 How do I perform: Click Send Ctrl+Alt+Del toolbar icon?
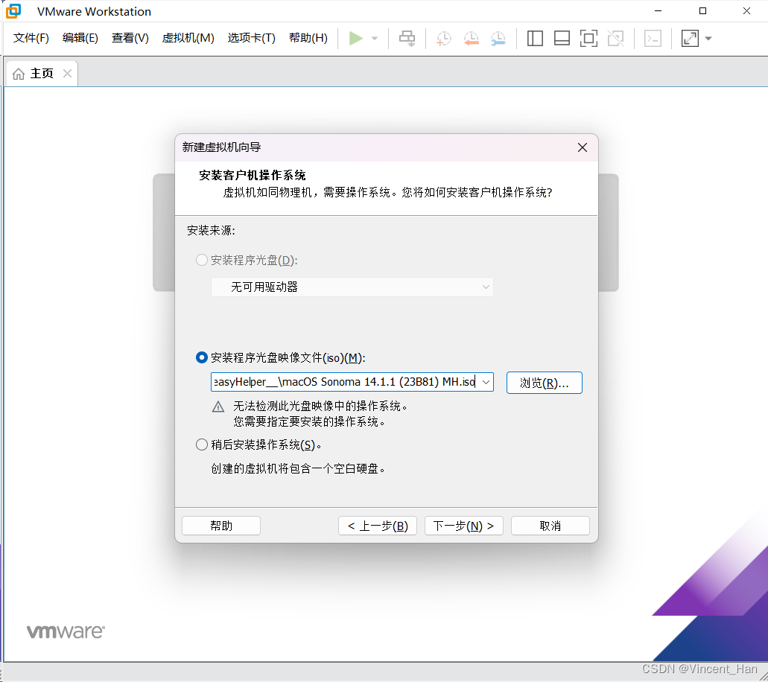(x=407, y=38)
